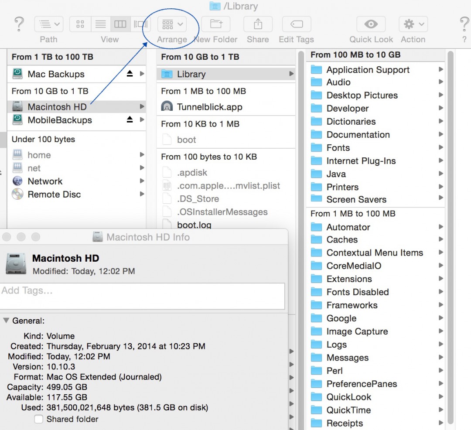This screenshot has width=471, height=430.
Task: Switch to list view
Action: (101, 24)
